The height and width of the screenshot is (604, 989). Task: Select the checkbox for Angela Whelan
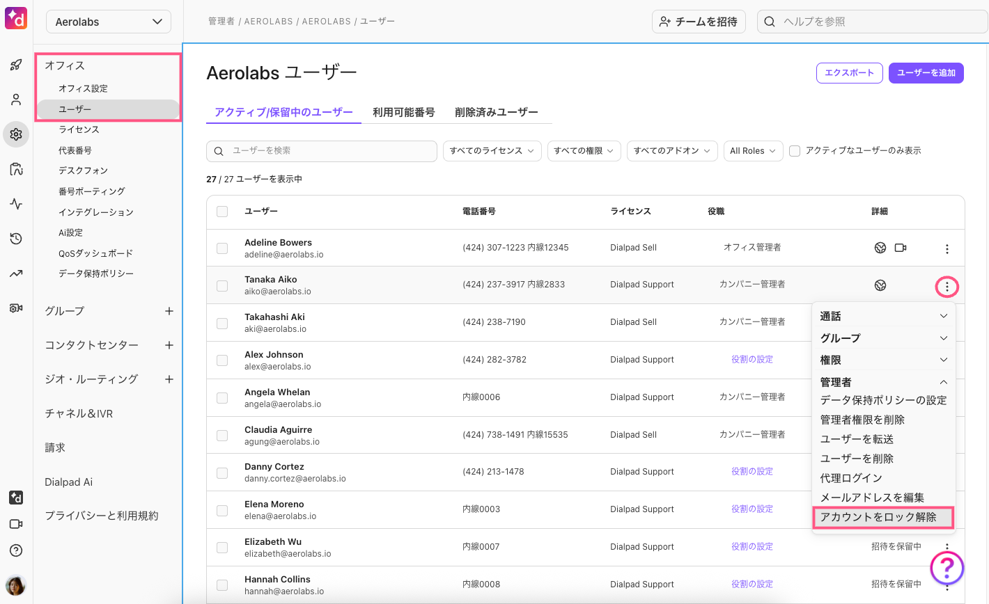point(222,398)
